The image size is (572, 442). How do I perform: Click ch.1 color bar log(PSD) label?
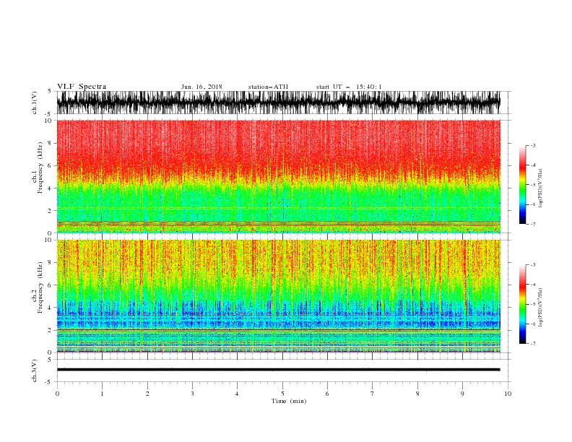[x=541, y=188]
